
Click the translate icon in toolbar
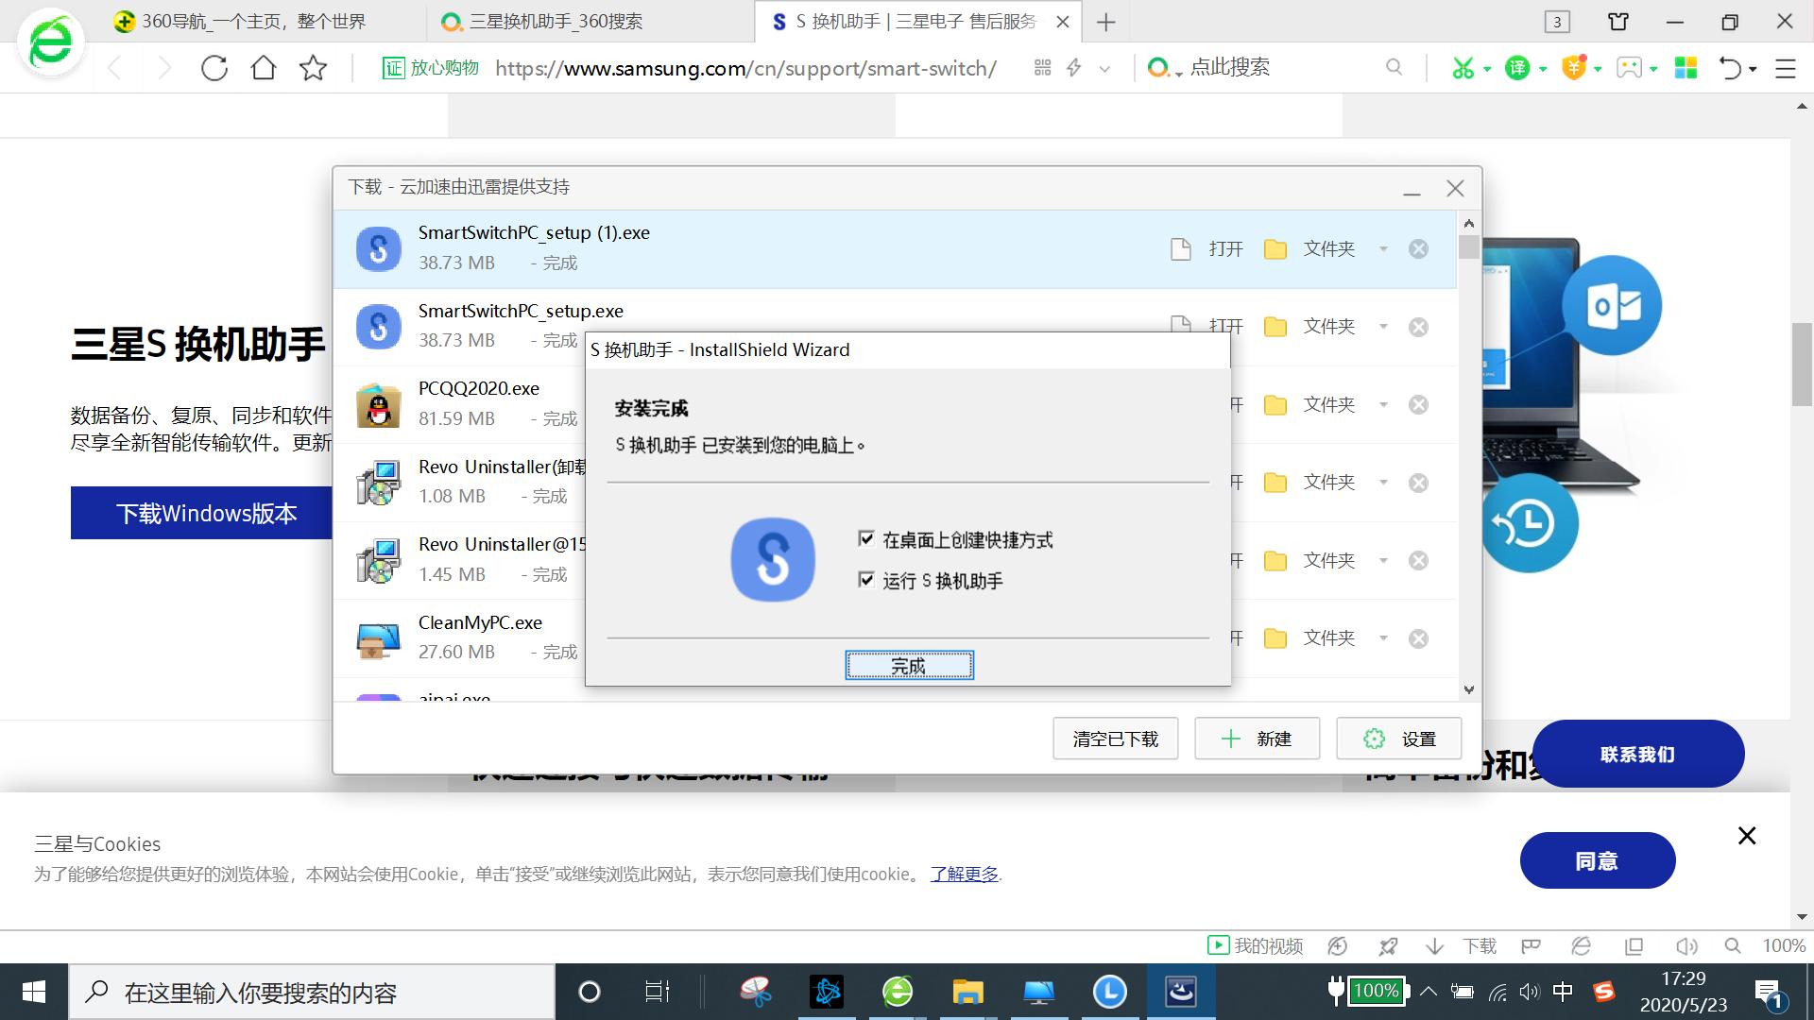click(1516, 68)
